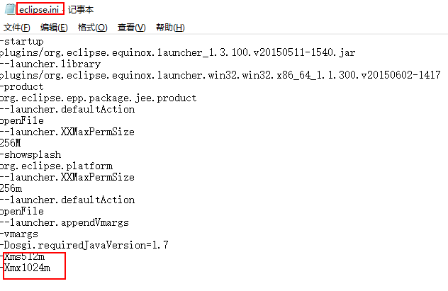Place cursor on the -startup line

pyautogui.click(x=22, y=41)
